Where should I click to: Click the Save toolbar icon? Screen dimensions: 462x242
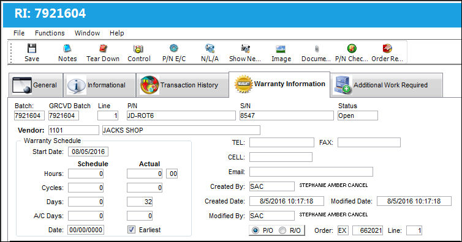(32, 48)
